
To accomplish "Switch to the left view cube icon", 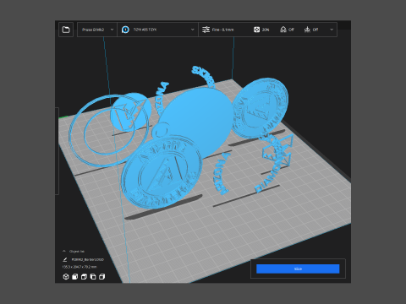I will tap(93, 277).
